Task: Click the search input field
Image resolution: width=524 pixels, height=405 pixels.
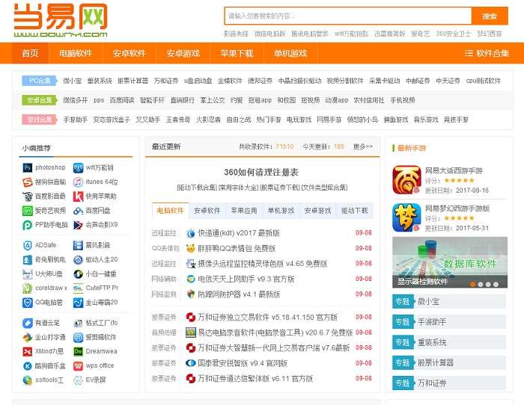Action: 348,16
